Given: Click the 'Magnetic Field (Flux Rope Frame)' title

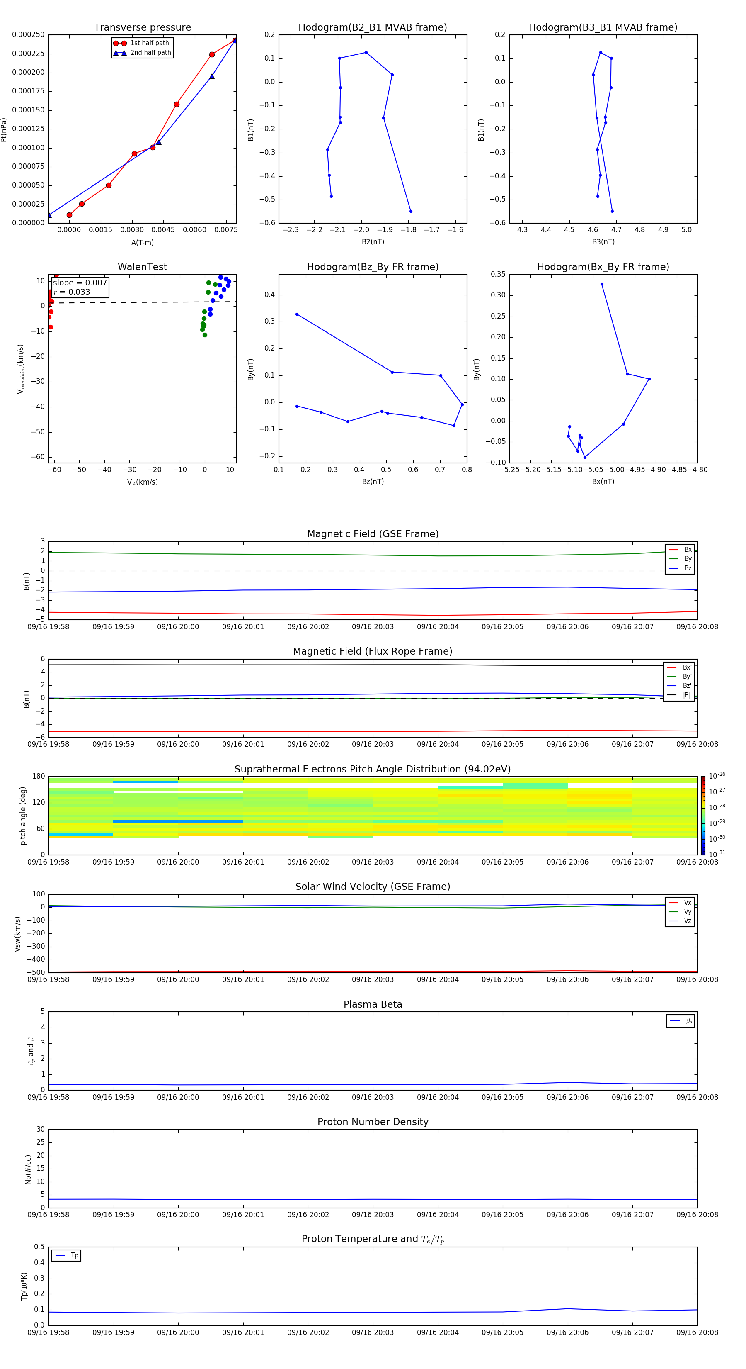Looking at the screenshot, I should [373, 652].
